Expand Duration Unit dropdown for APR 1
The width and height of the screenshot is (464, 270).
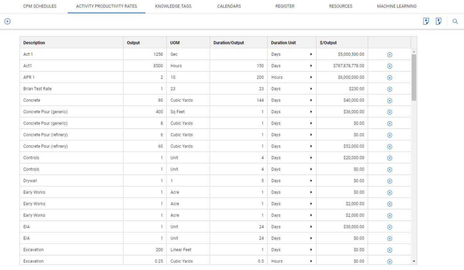311,77
